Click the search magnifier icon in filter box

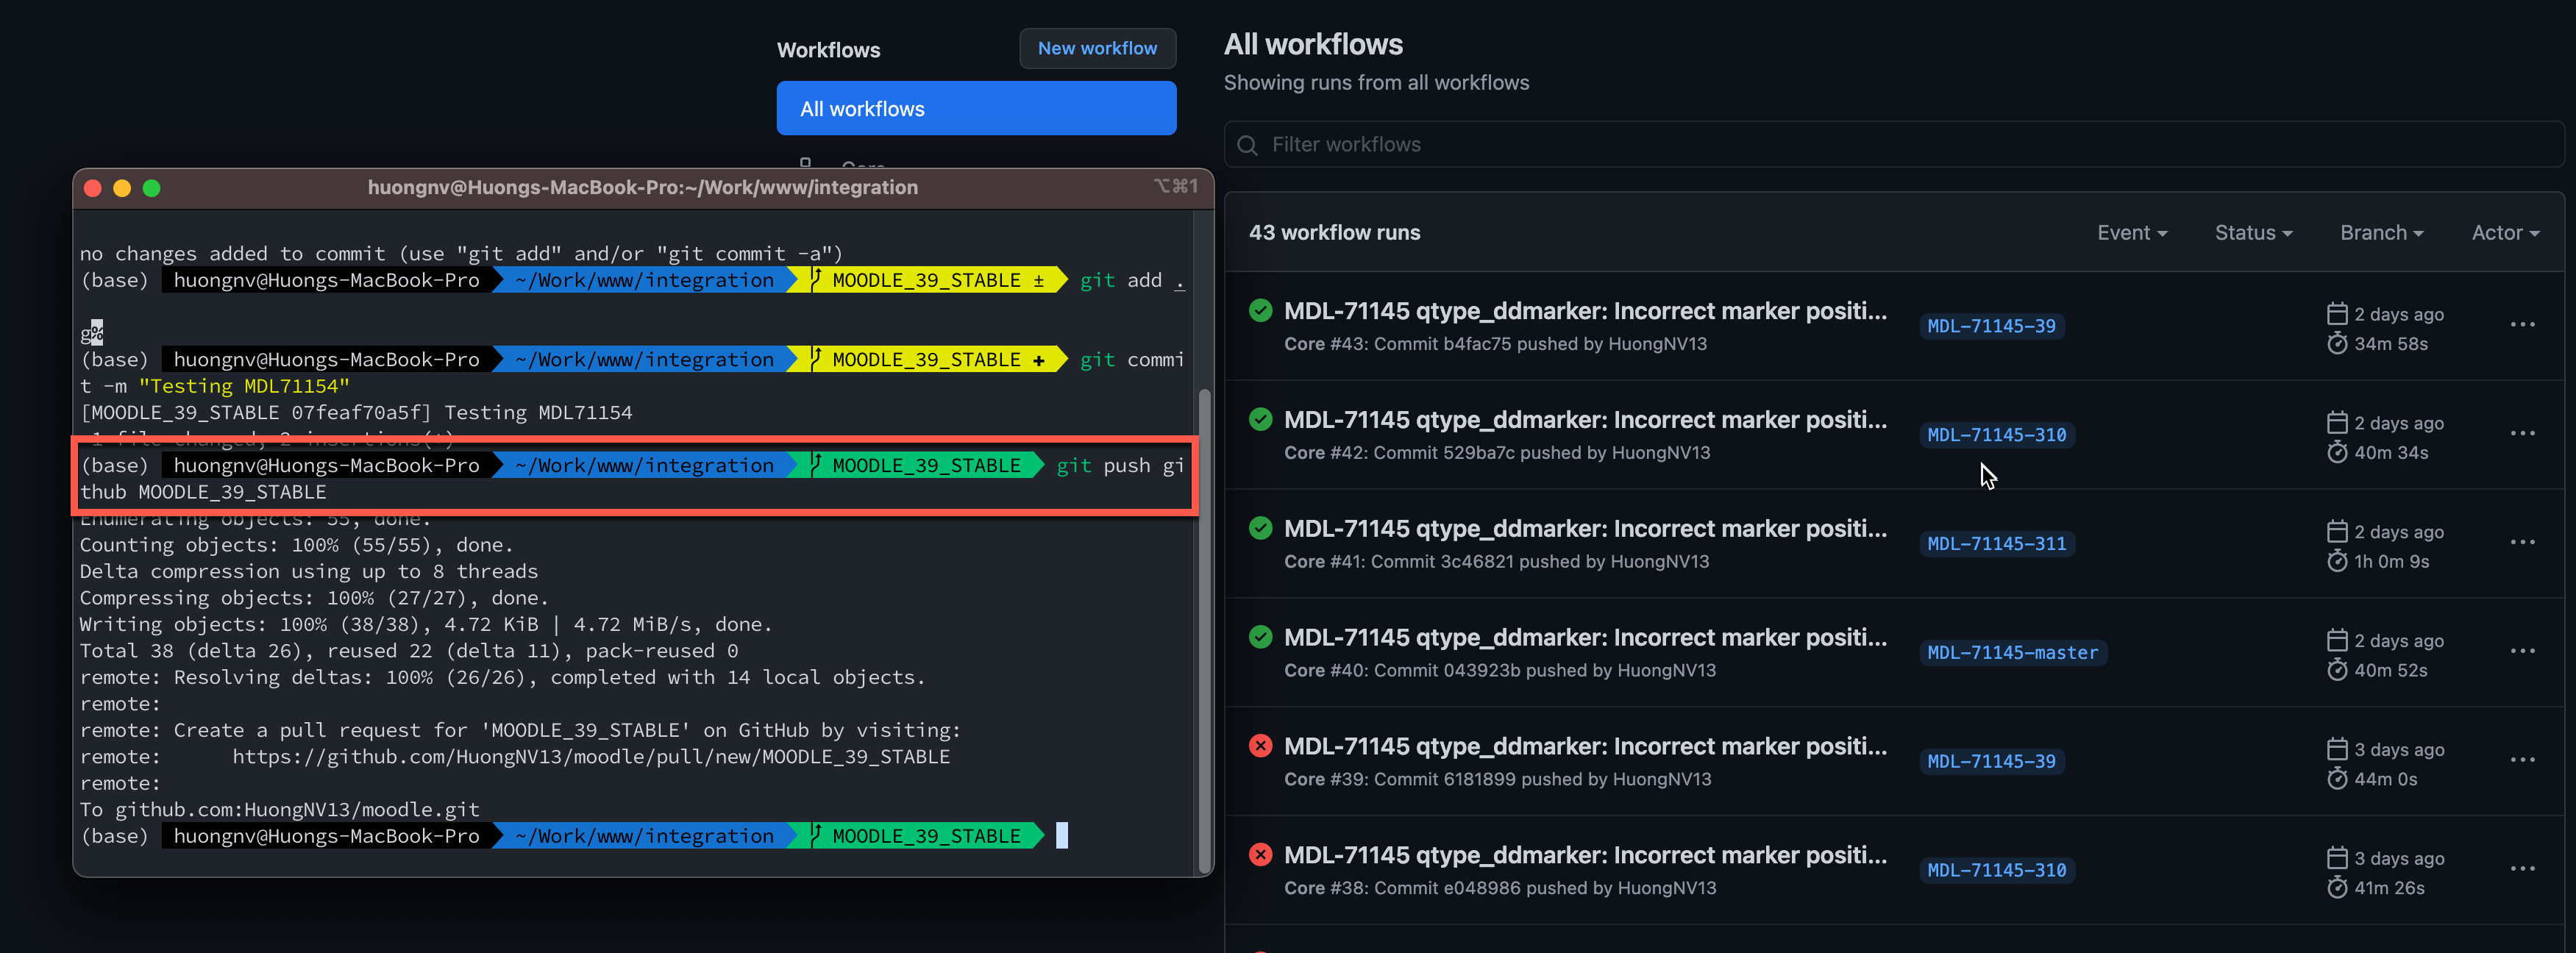[1247, 146]
